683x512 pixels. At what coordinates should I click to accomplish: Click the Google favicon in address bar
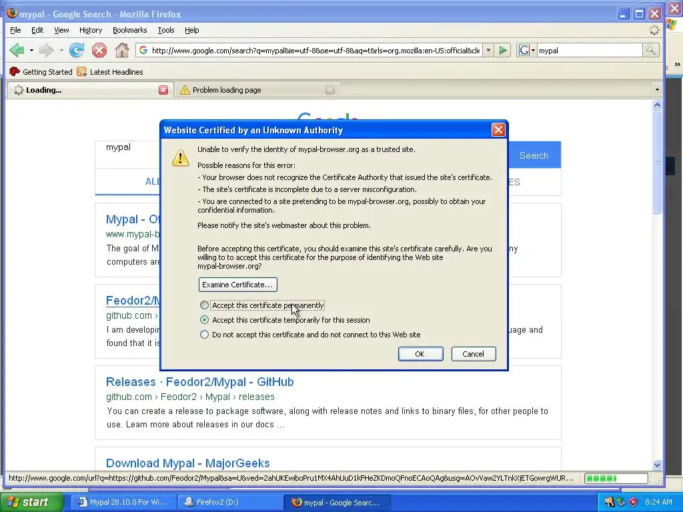click(x=143, y=51)
